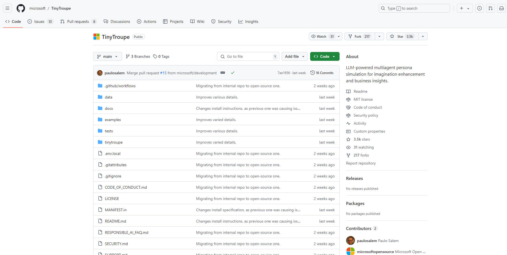The height and width of the screenshot is (255, 507).
Task: Click paulosalem avatar in latest commit row
Action: (100, 73)
